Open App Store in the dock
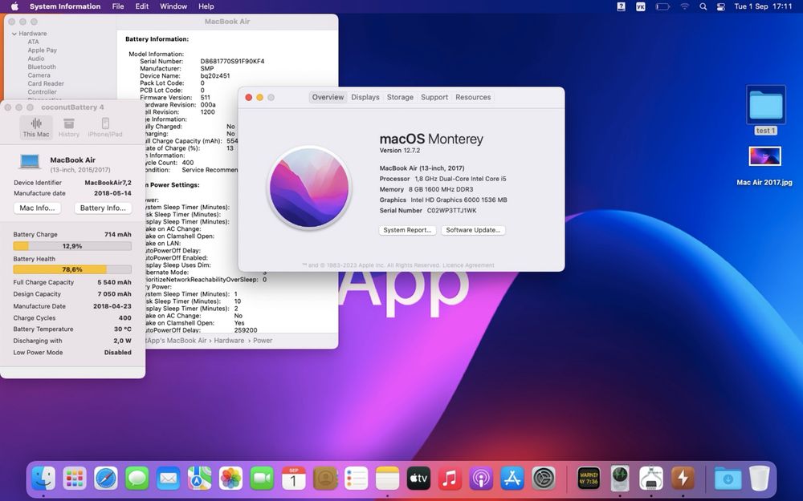 coord(512,479)
